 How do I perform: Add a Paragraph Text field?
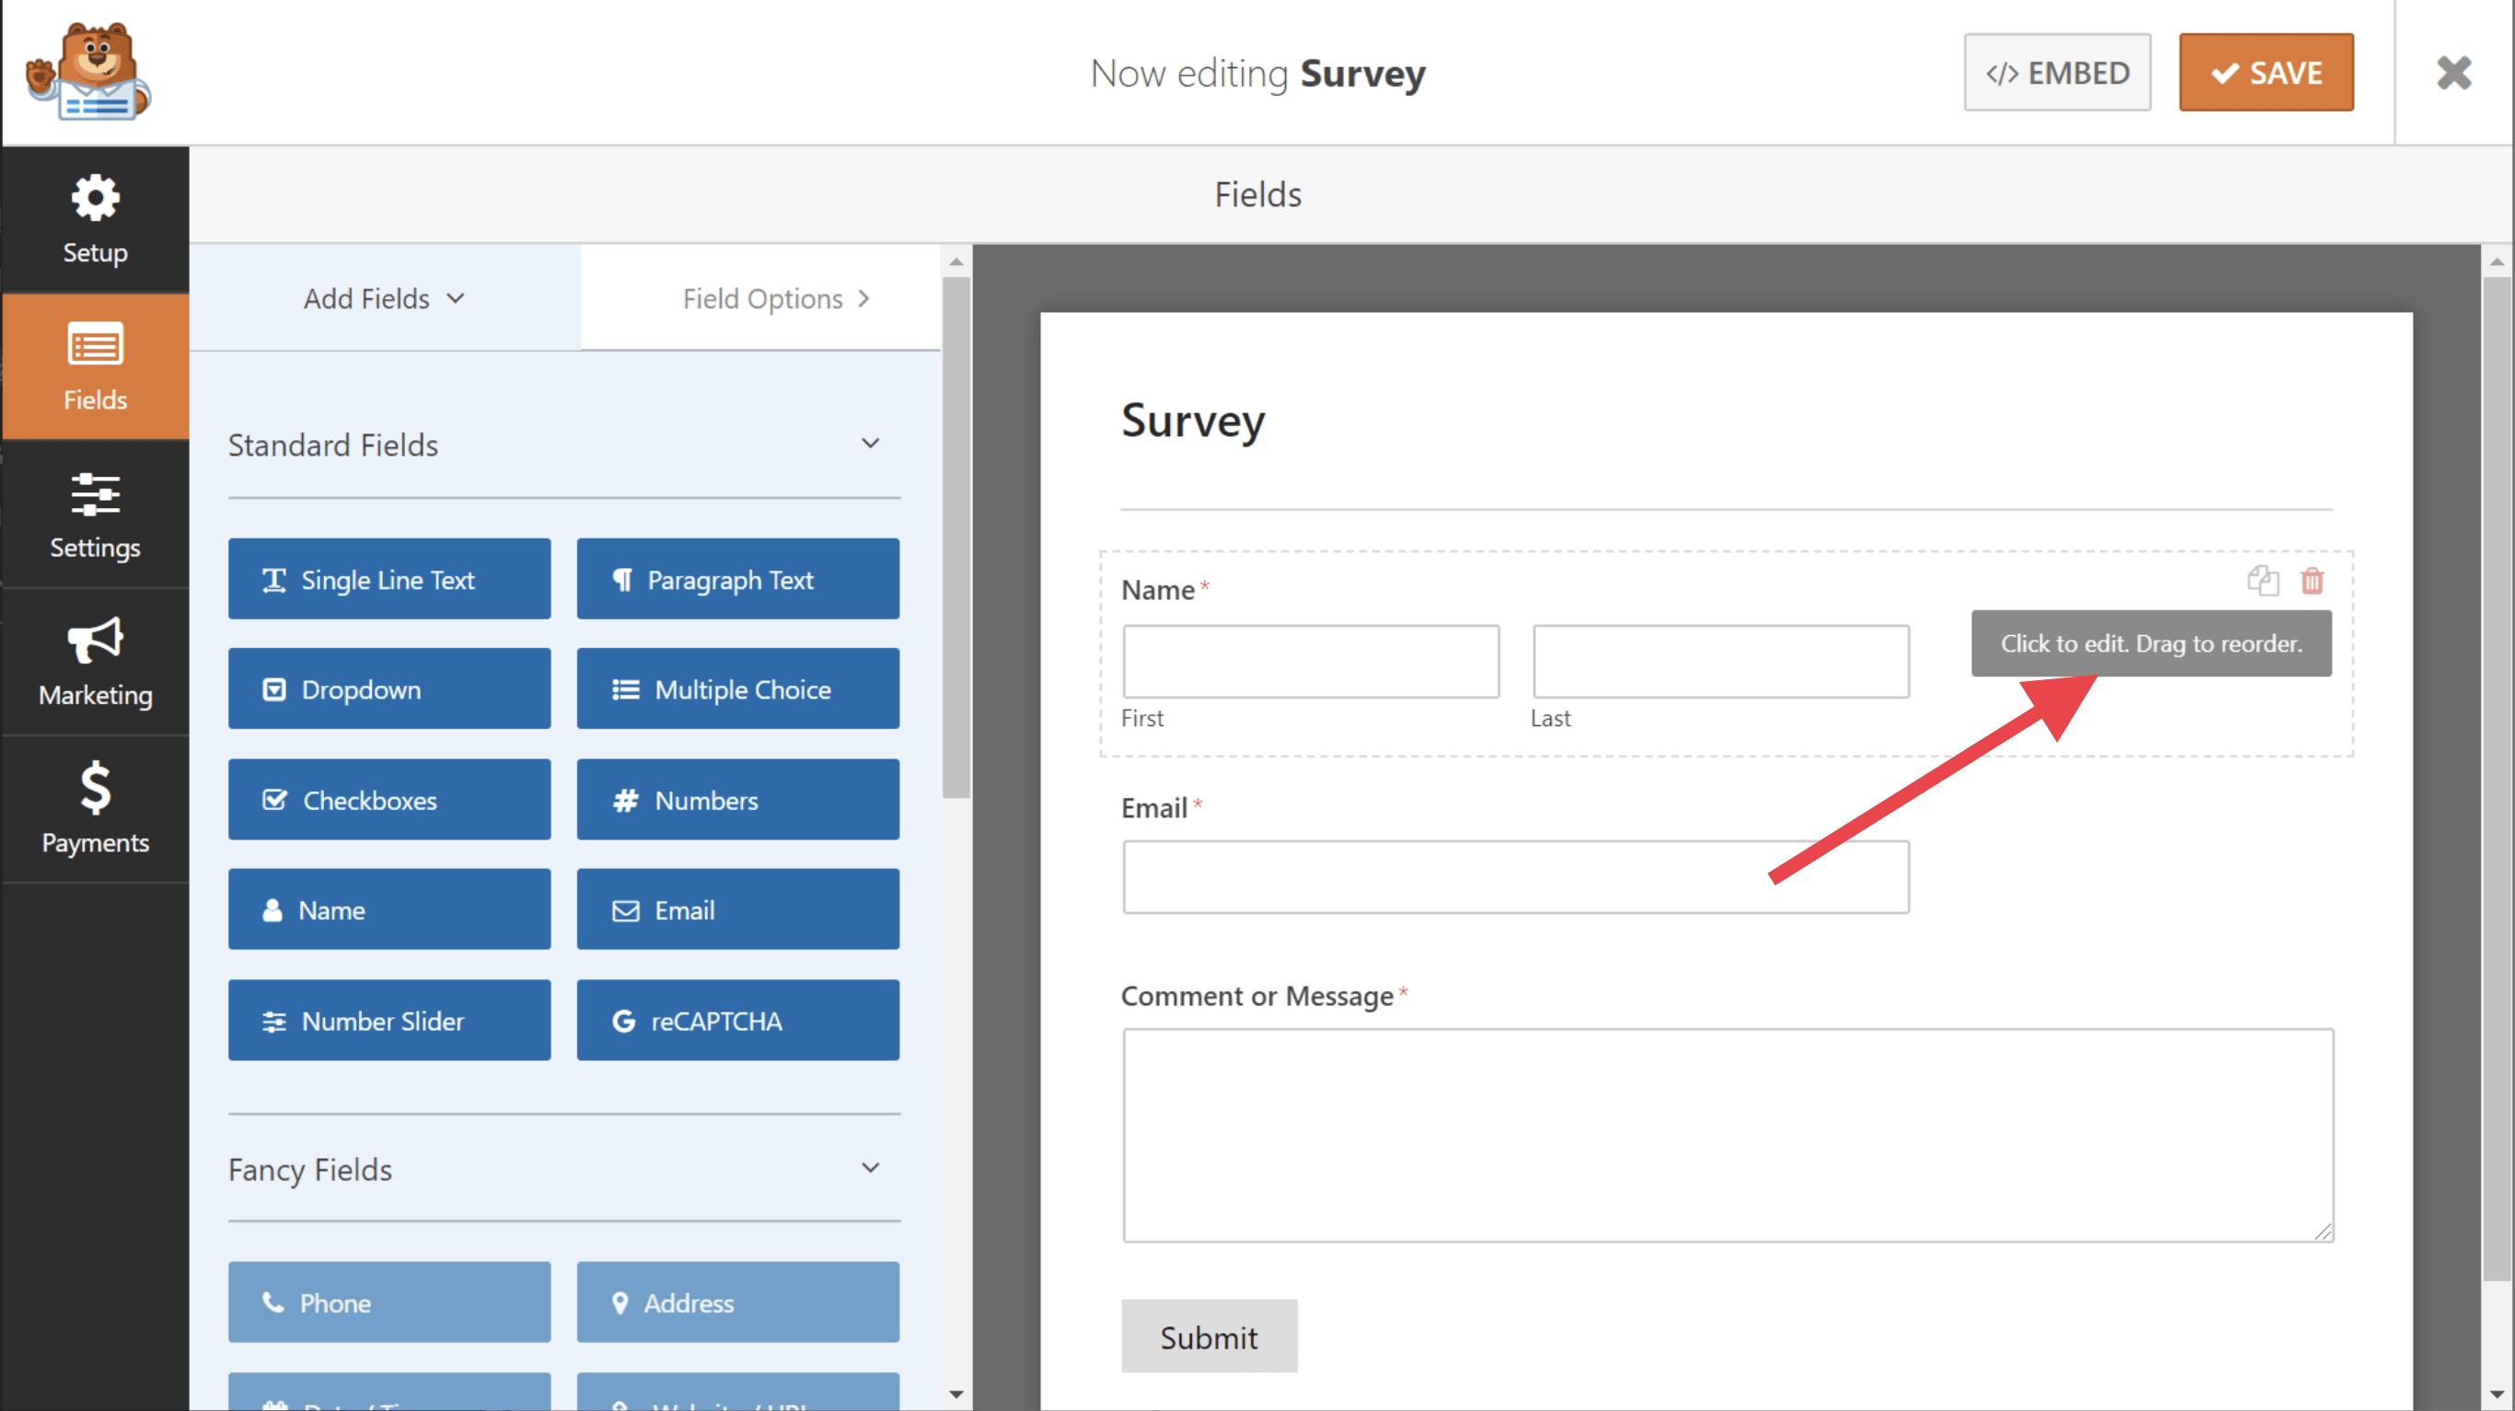738,579
